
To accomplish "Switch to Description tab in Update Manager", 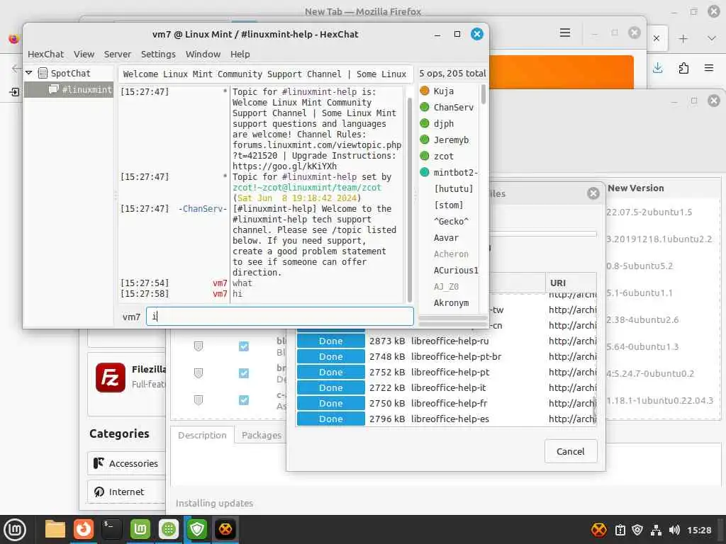I will coord(202,436).
